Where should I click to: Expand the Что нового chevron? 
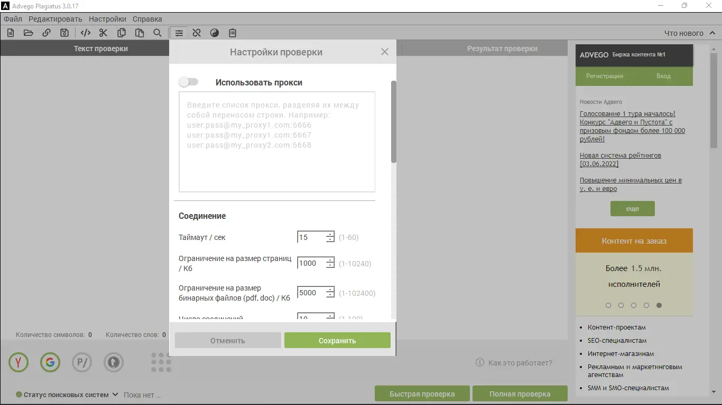[711, 33]
